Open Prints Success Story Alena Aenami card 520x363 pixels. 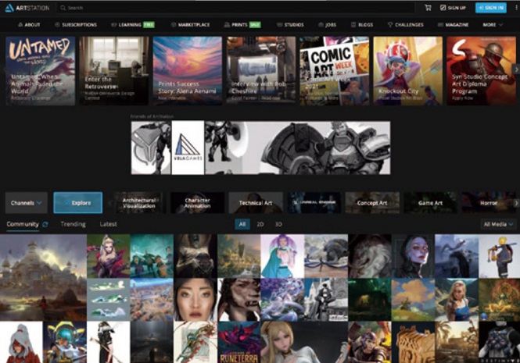click(188, 70)
